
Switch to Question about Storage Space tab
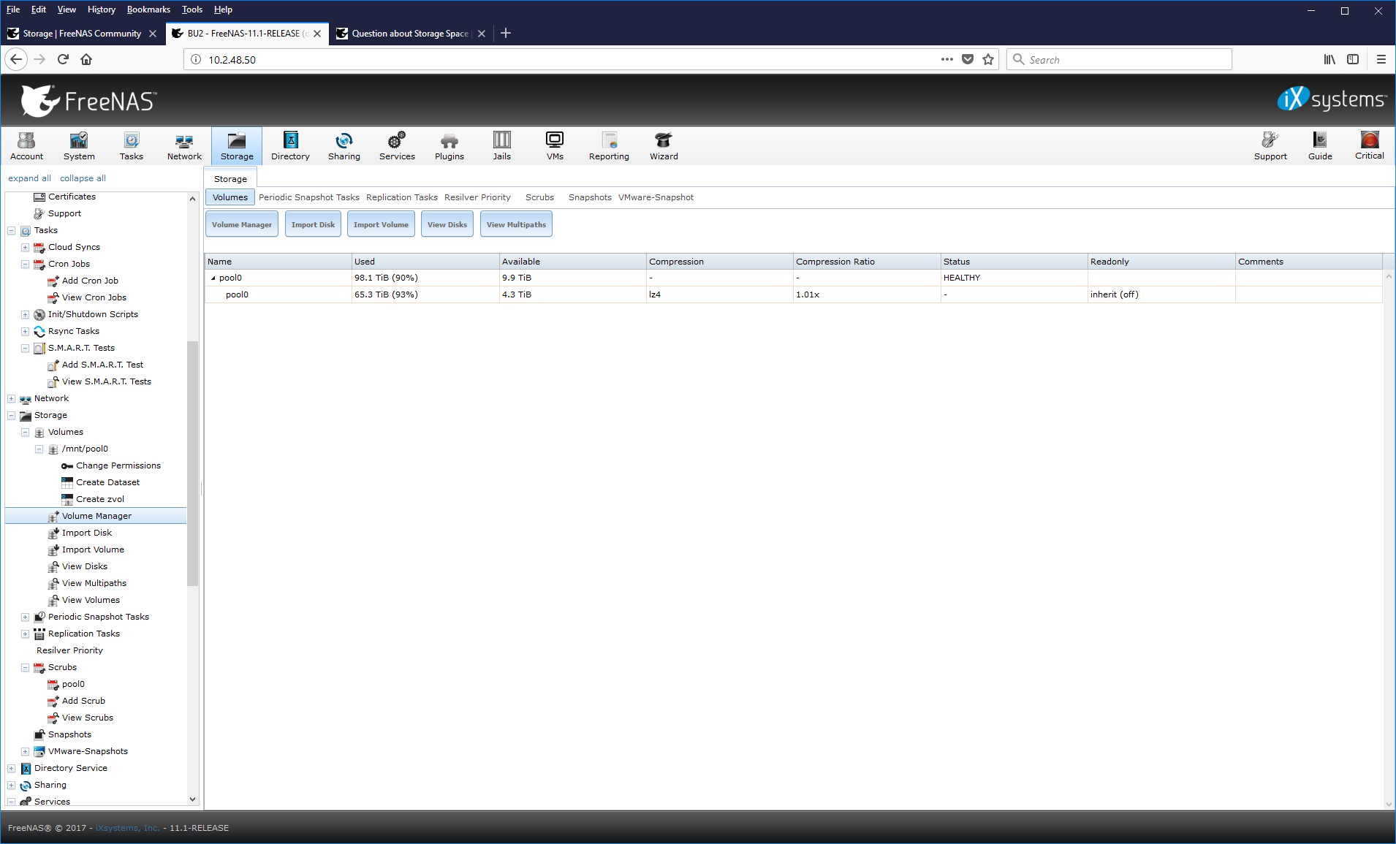click(411, 34)
